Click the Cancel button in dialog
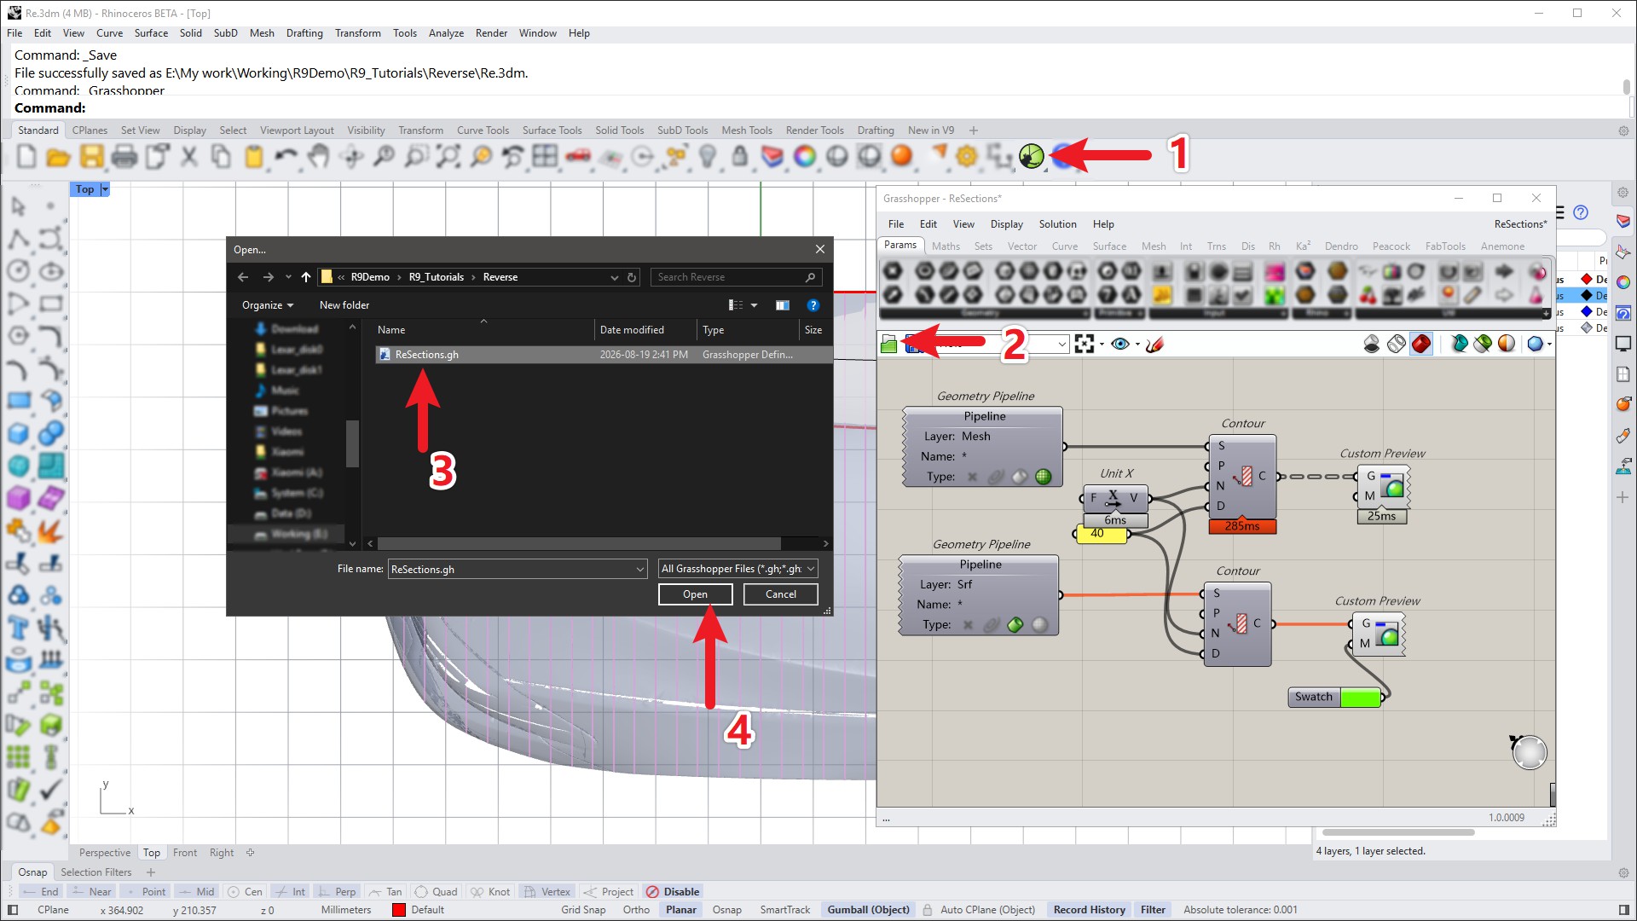This screenshot has height=921, width=1637. (x=780, y=594)
